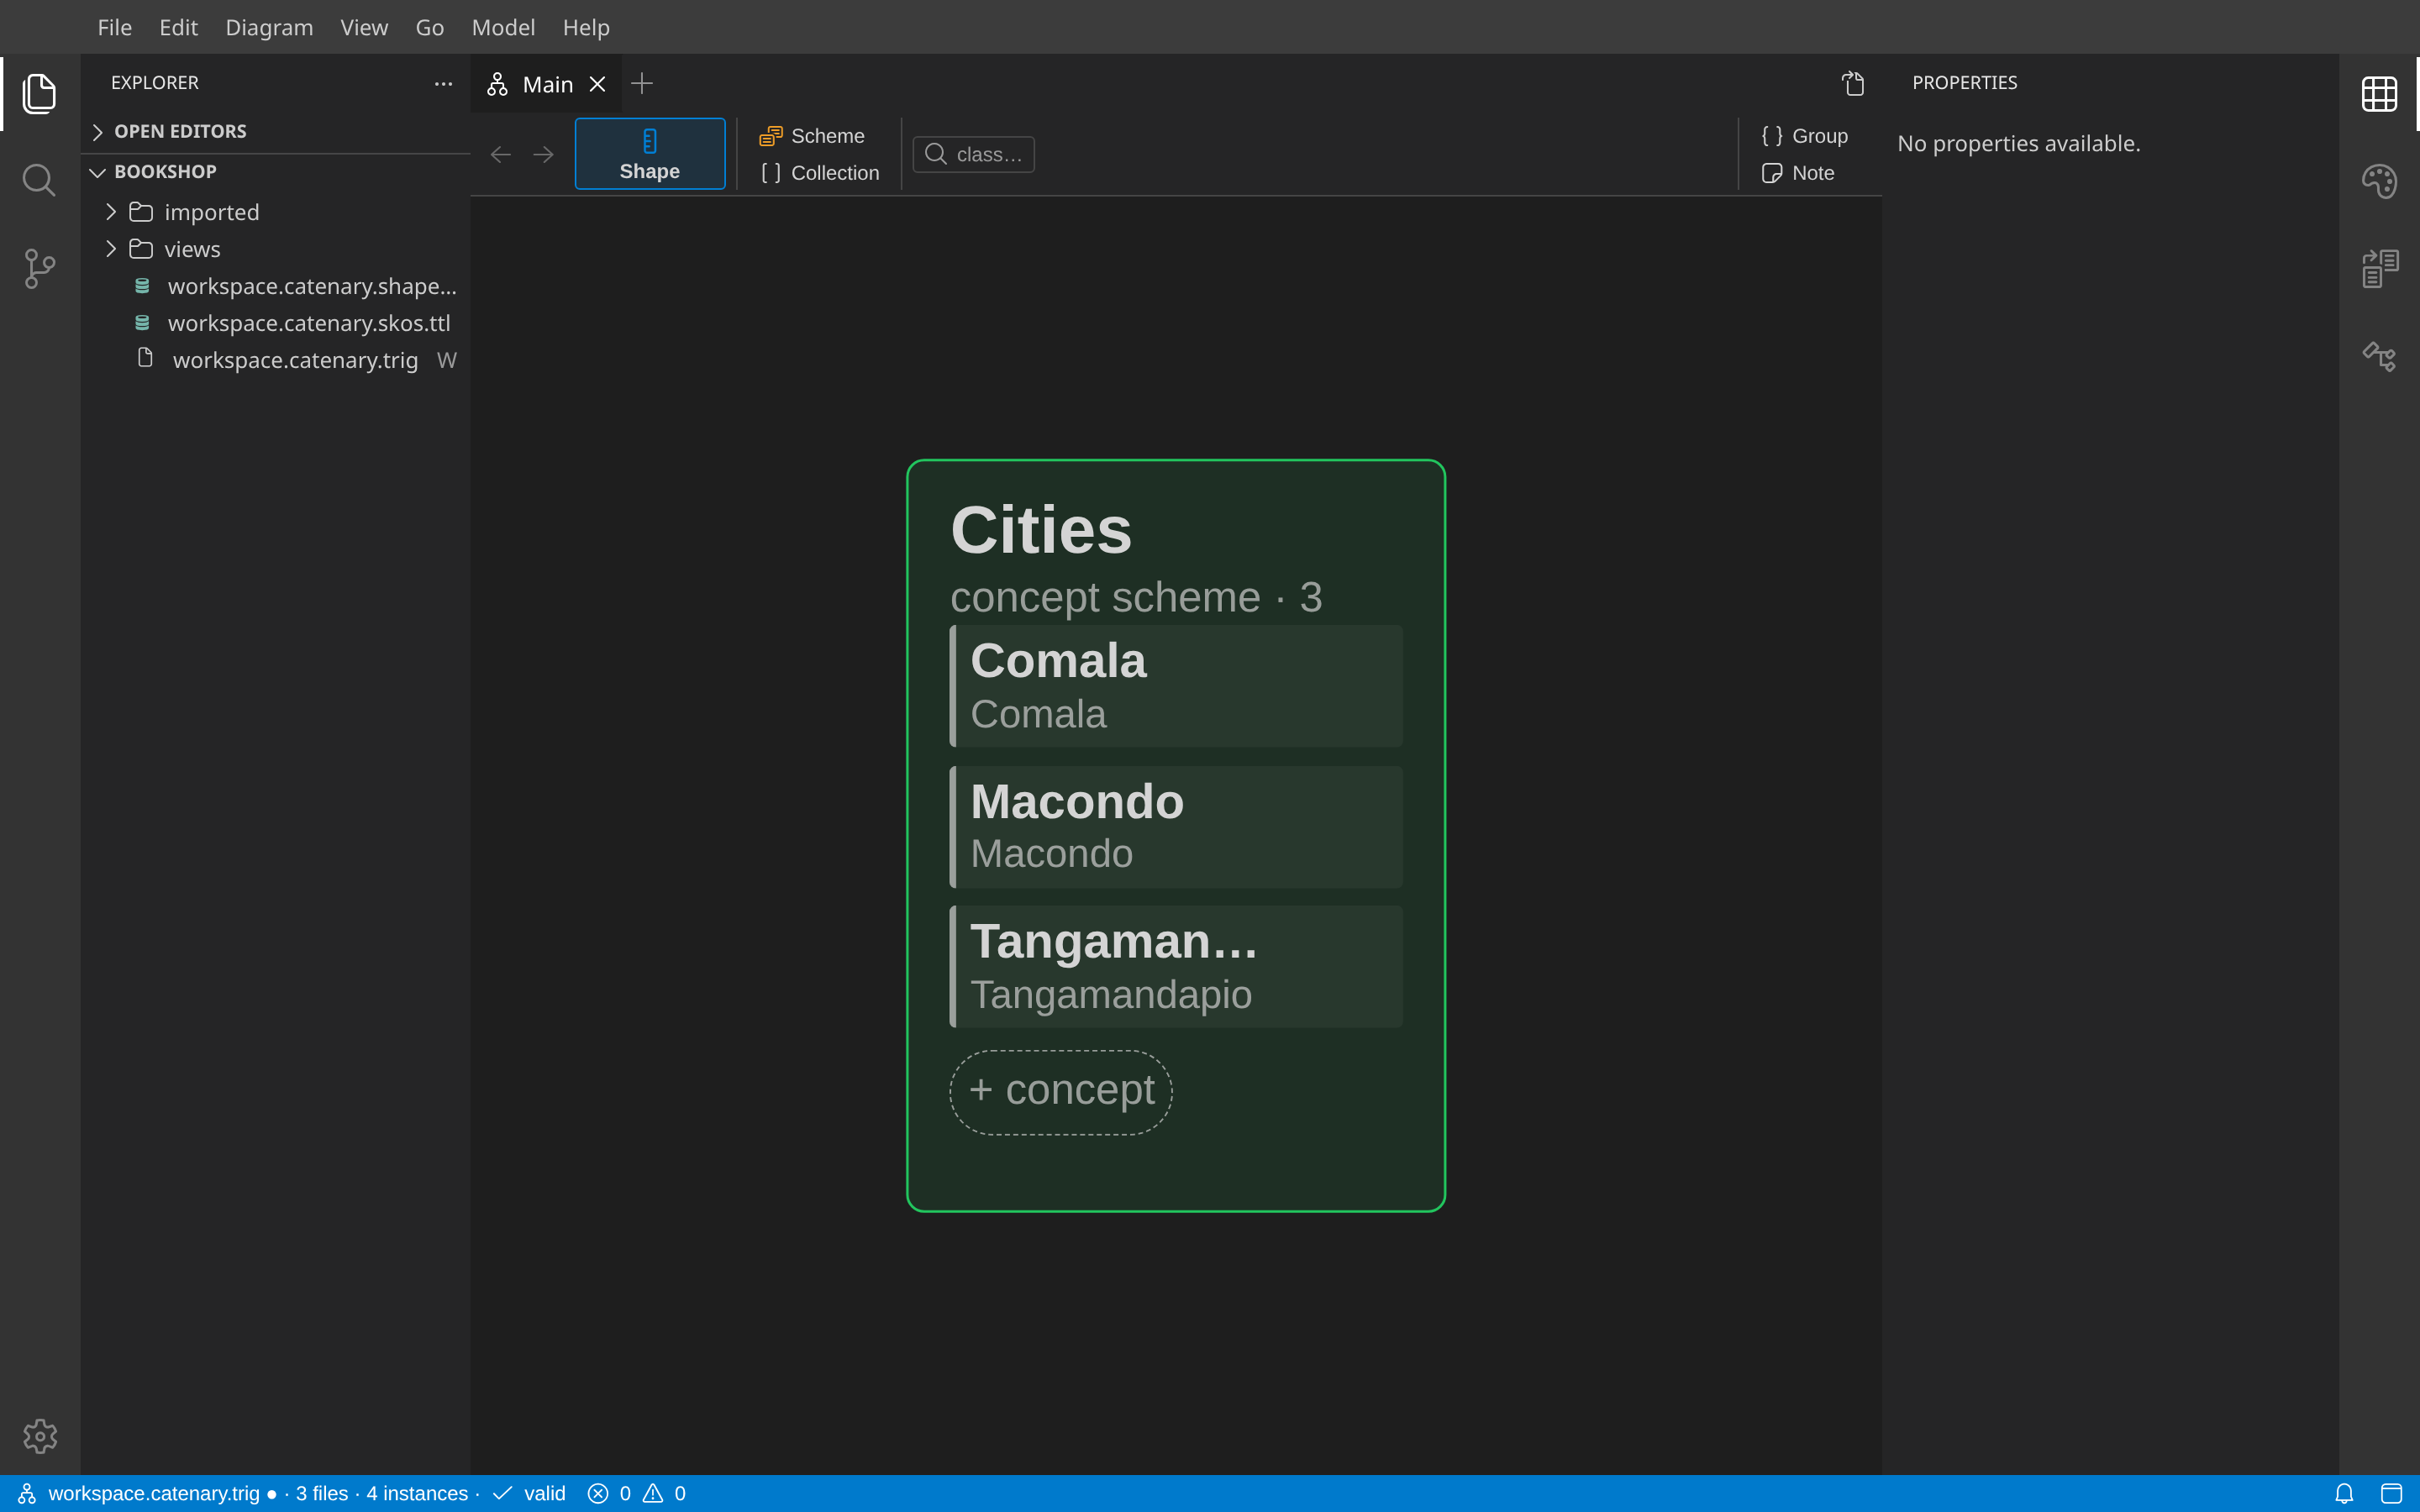Open workspace.catenary.trig in explorer
Image resolution: width=2420 pixels, height=1512 pixels.
point(275,360)
